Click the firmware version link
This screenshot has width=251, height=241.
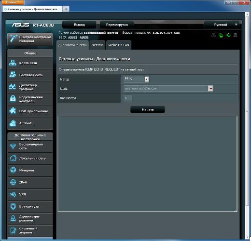point(166,33)
